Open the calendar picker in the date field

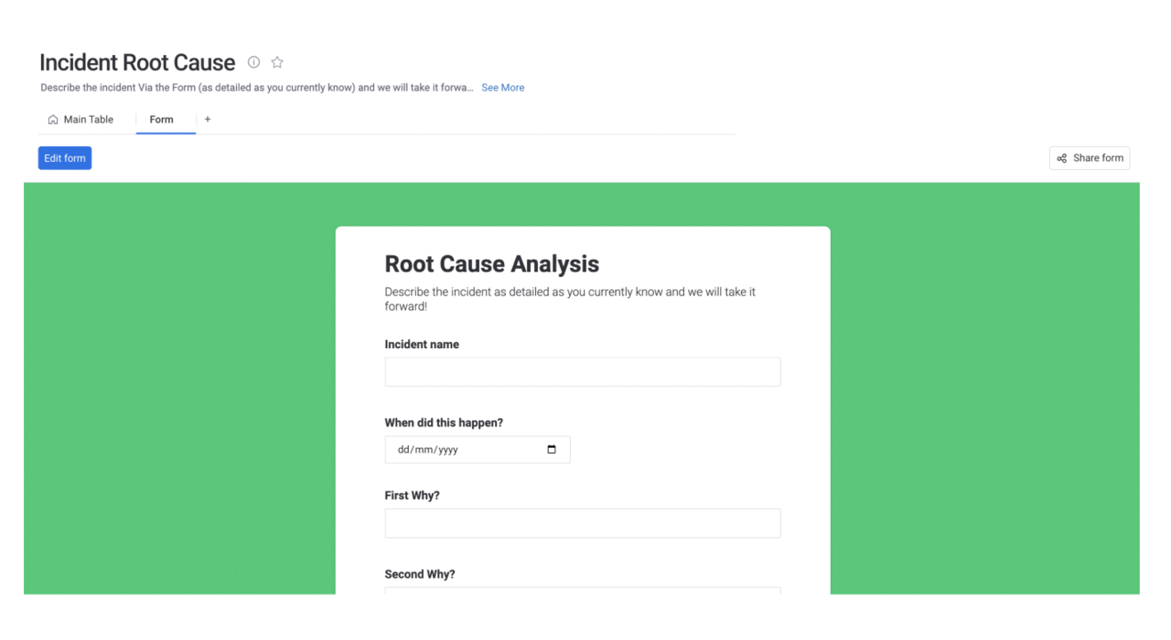tap(552, 450)
